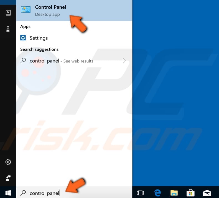Click the blue Settings gear icon
Viewport: 219px width, 198px height.
pyautogui.click(x=23, y=38)
